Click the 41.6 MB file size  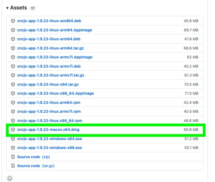(x=191, y=39)
